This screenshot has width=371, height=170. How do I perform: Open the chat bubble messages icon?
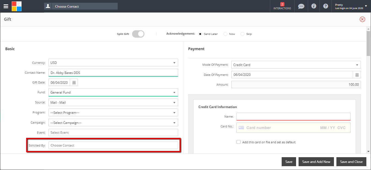[x=301, y=6]
